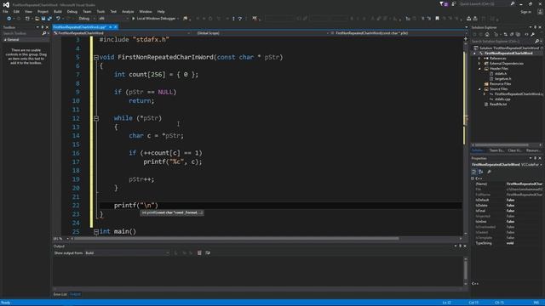Click the Save file toolbar icon
Screen dimensions: 545x306
43,19
